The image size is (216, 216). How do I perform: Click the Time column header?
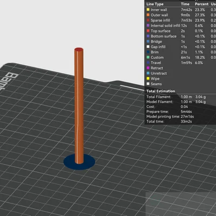185,4
